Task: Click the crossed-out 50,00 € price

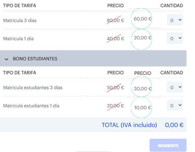Action: pyautogui.click(x=116, y=88)
